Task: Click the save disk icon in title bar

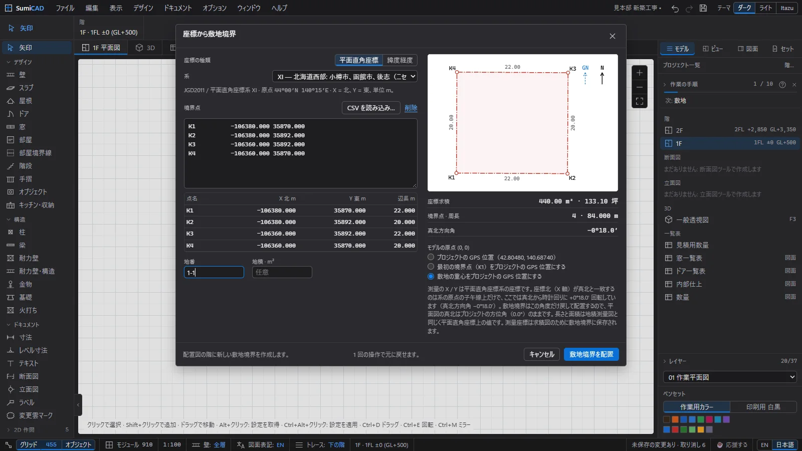Action: click(x=703, y=8)
